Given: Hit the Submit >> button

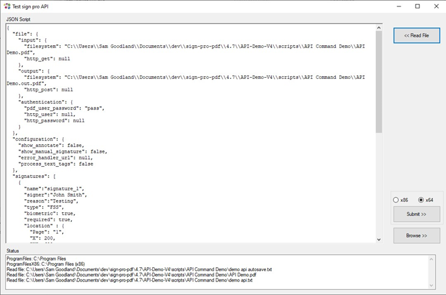Looking at the screenshot, I should point(416,214).
